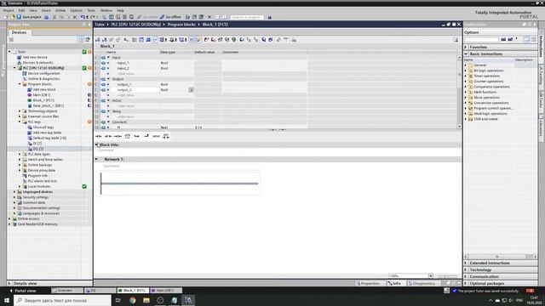Image resolution: width=545 pixels, height=306 pixels.
Task: Insert a normally closed contact instruction
Action: [x=108, y=136]
